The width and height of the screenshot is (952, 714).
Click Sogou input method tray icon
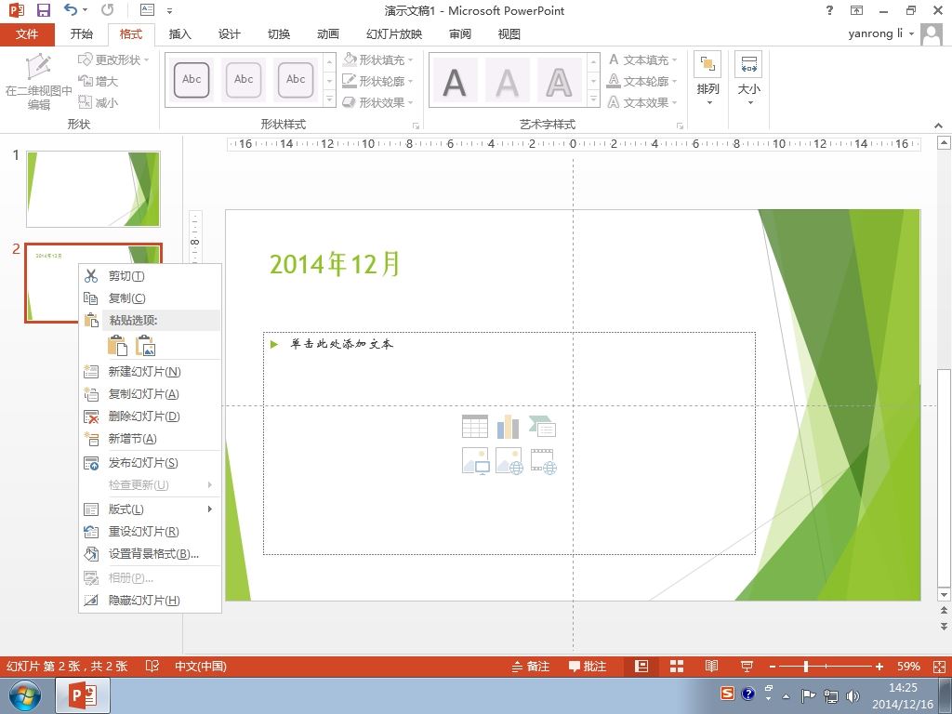[x=727, y=693]
